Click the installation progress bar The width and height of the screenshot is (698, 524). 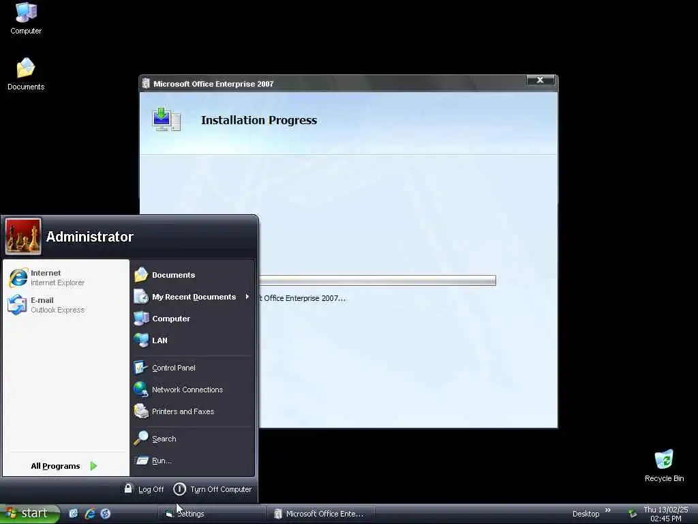[x=378, y=280]
